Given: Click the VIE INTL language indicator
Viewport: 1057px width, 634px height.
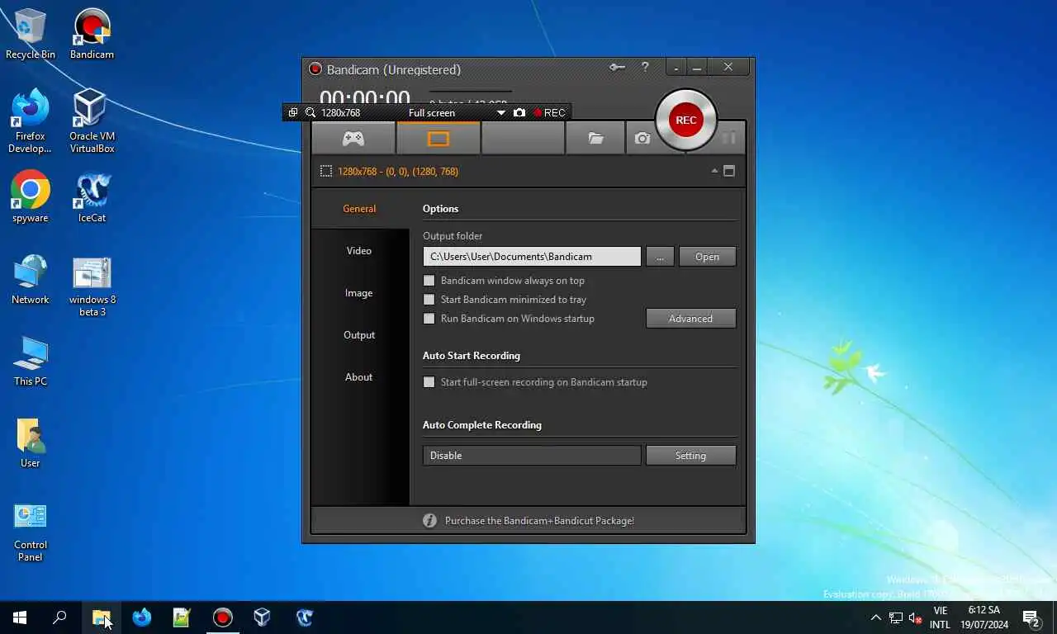Looking at the screenshot, I should 940,617.
